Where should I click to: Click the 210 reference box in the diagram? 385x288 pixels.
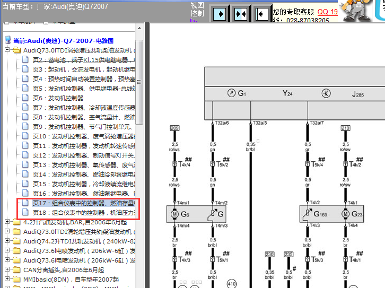click(346, 128)
